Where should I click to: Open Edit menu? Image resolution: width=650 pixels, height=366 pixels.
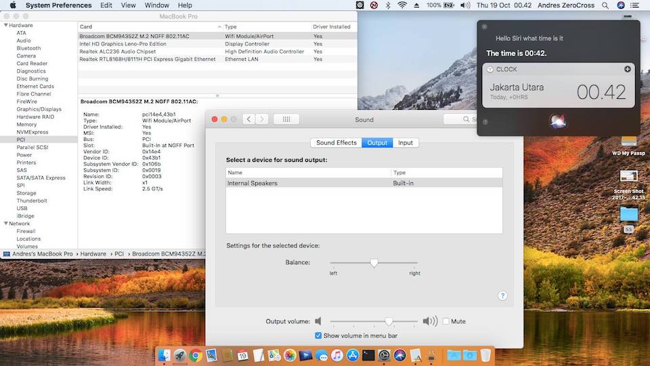tap(106, 5)
